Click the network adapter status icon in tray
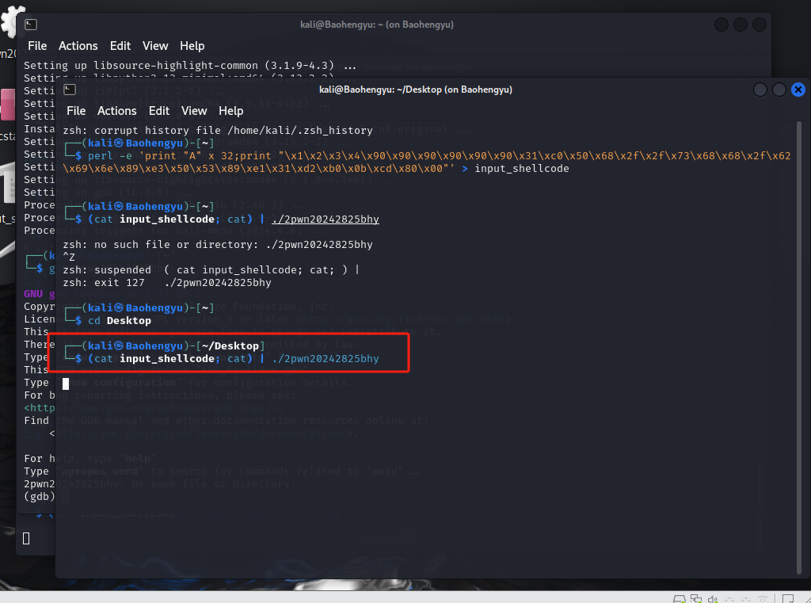This screenshot has height=603, width=811. (x=696, y=599)
